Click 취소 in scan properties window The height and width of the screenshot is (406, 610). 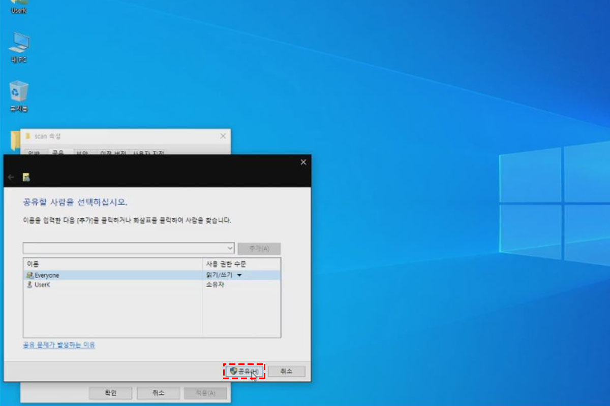click(158, 393)
